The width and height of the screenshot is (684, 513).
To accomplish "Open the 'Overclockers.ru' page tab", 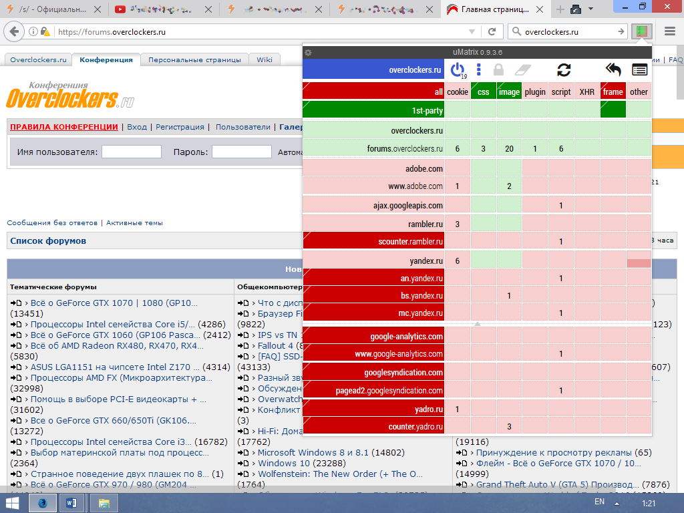I will 38,59.
